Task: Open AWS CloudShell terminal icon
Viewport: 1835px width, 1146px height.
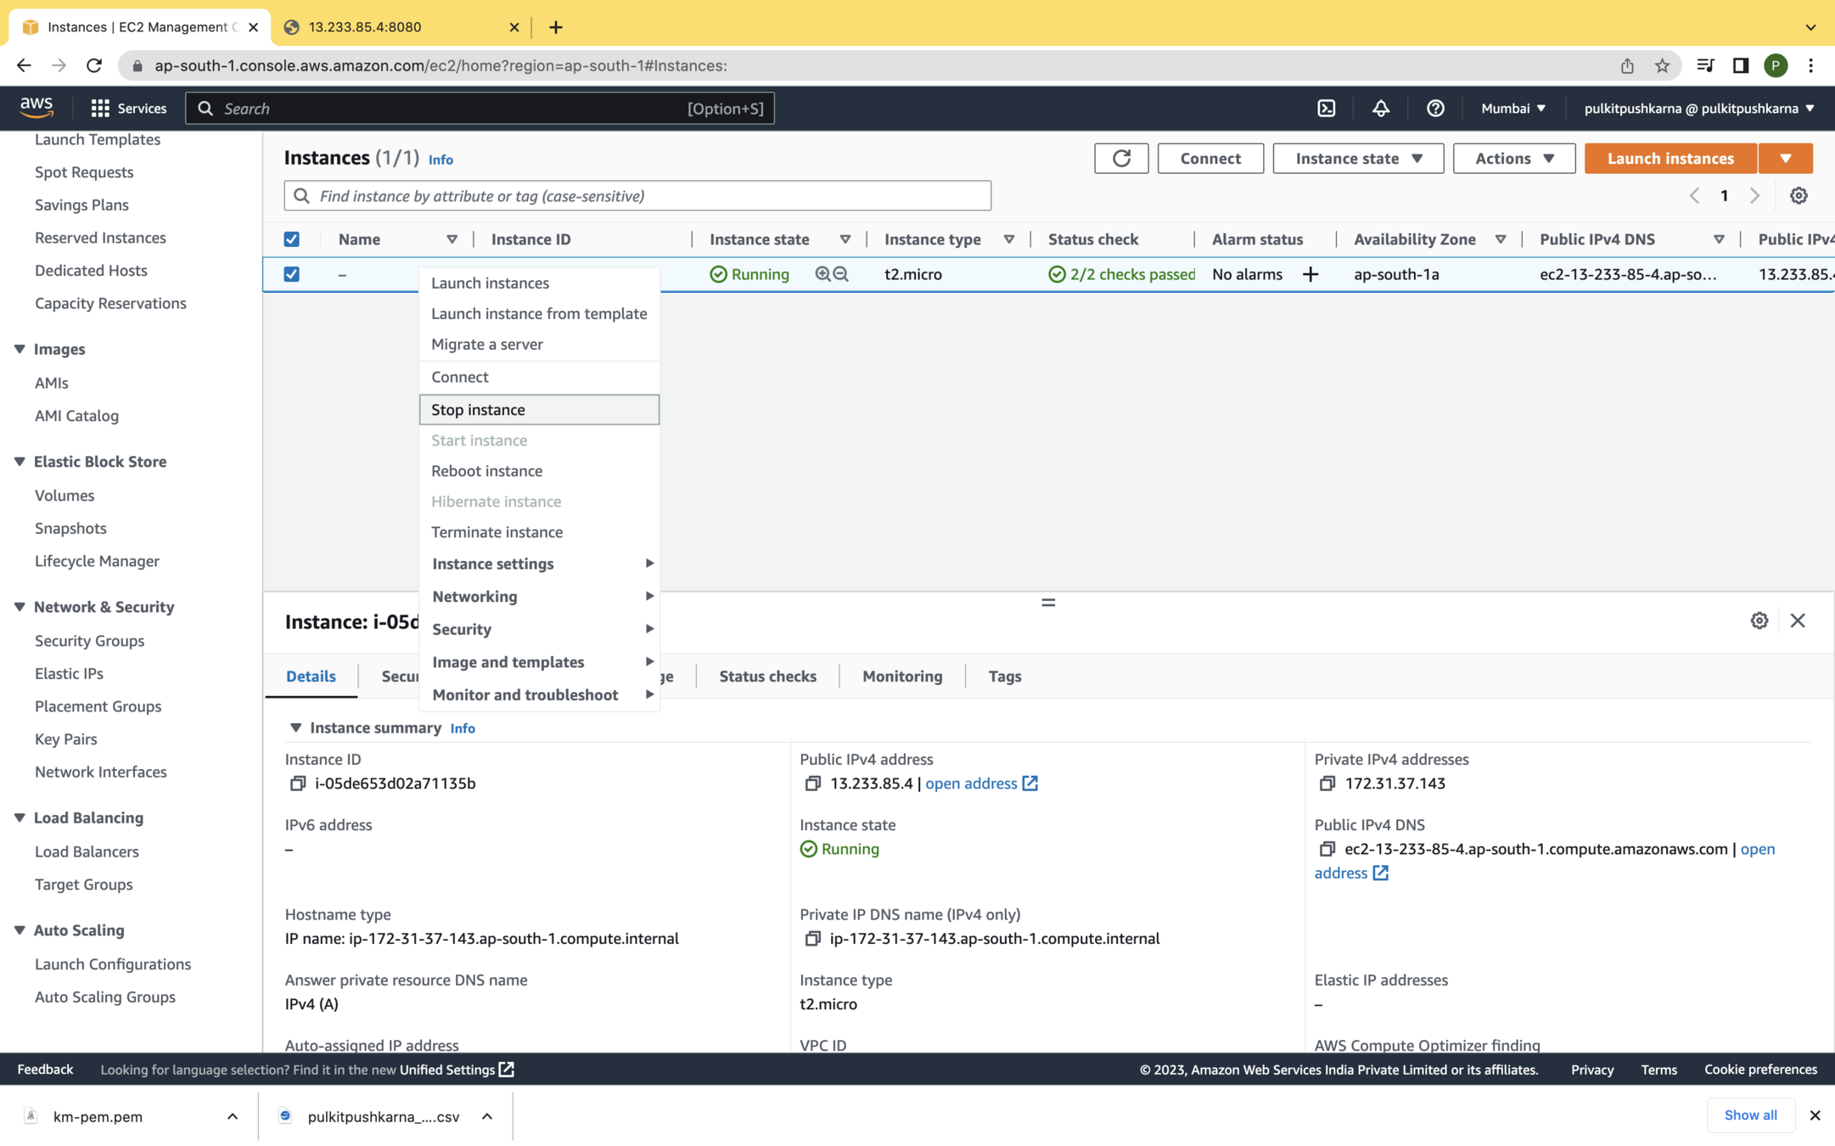Action: pos(1326,109)
